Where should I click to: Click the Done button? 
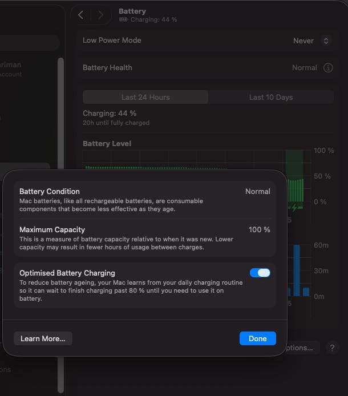point(258,338)
